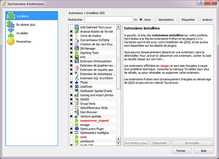
Task: Click the fTools plugin icon
Action: coord(77,83)
